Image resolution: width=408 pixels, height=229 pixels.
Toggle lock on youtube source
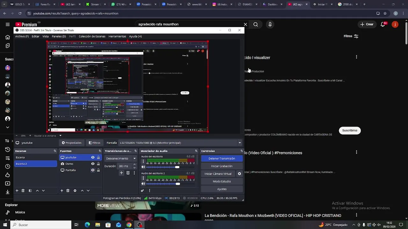(x=98, y=157)
